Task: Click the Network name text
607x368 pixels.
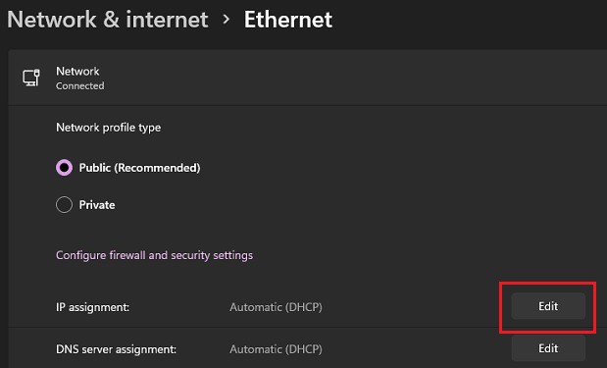Action: (77, 72)
